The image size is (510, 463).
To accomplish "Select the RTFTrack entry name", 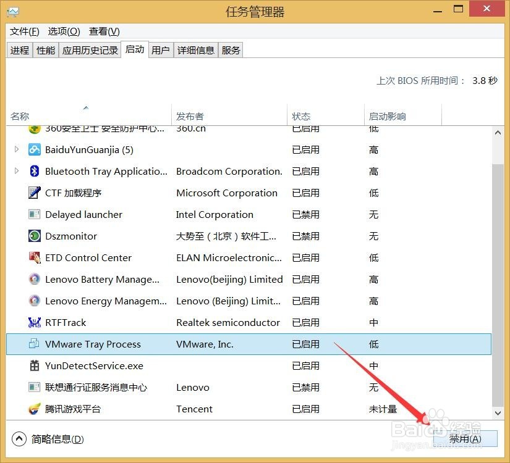I will click(x=66, y=322).
